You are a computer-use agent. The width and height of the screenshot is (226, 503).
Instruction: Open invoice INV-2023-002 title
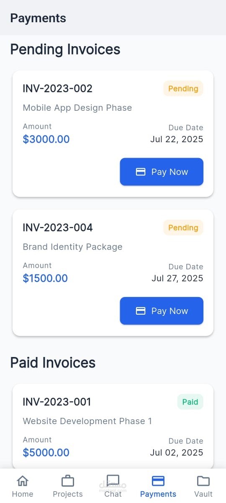click(58, 89)
